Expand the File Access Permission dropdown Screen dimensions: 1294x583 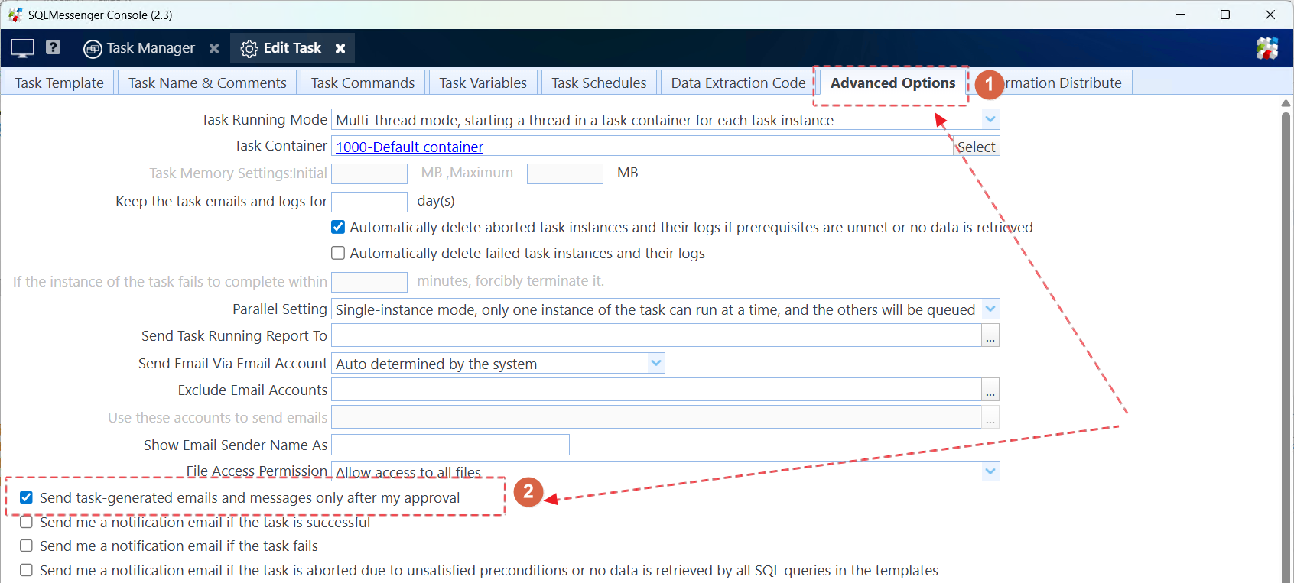990,471
